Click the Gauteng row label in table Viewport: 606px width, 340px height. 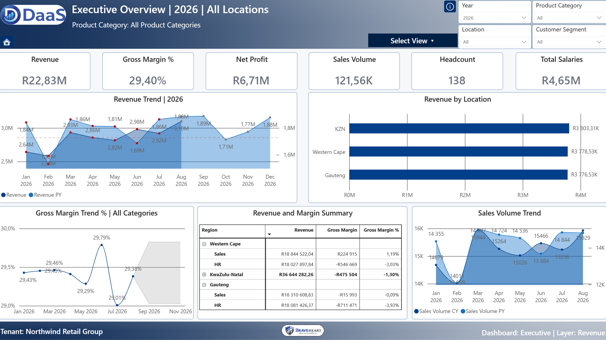(x=219, y=285)
